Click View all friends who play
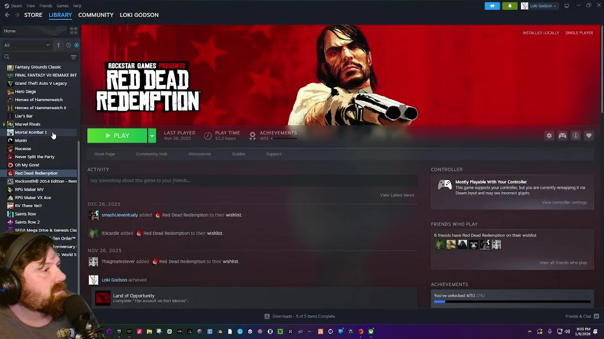Image resolution: width=604 pixels, height=339 pixels. pos(563,263)
